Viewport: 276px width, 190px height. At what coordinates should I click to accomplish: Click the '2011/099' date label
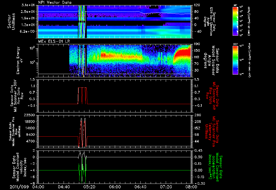[19, 187]
